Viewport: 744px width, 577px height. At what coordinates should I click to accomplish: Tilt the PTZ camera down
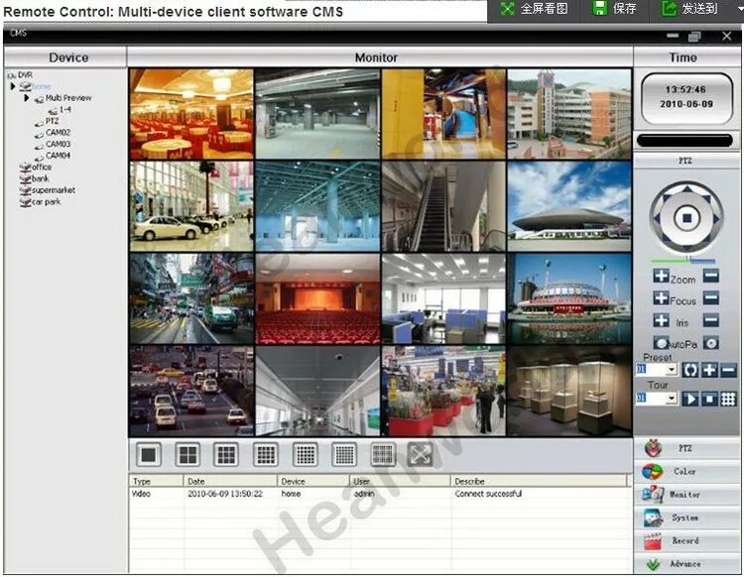(x=686, y=248)
